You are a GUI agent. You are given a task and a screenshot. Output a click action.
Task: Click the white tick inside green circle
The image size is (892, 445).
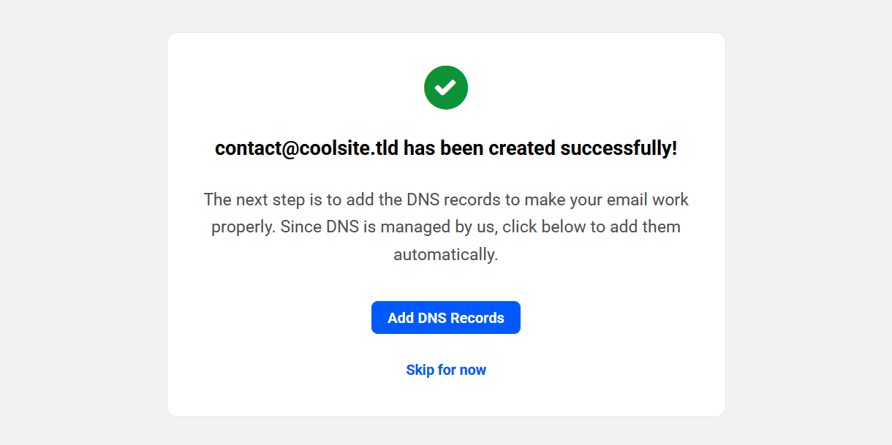(445, 88)
